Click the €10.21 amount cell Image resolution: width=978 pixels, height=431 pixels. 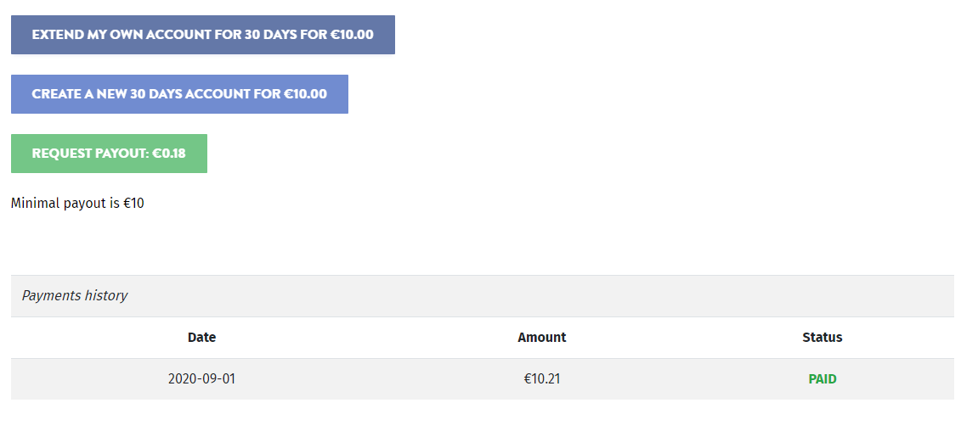pyautogui.click(x=542, y=379)
